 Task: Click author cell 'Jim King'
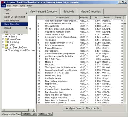[x=107, y=24]
